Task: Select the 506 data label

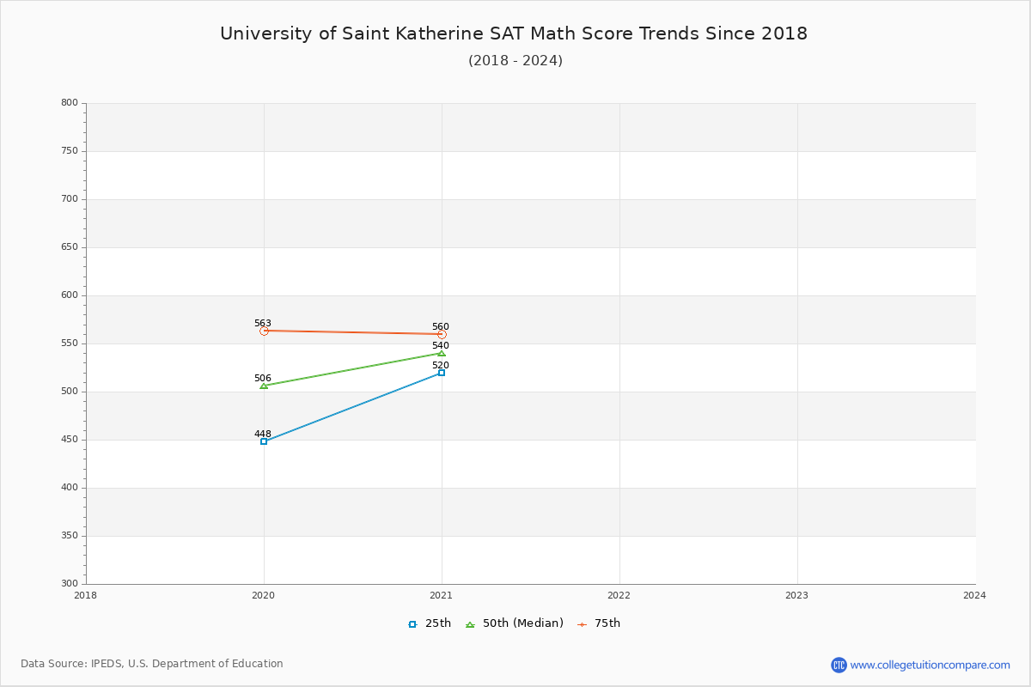Action: coord(263,379)
